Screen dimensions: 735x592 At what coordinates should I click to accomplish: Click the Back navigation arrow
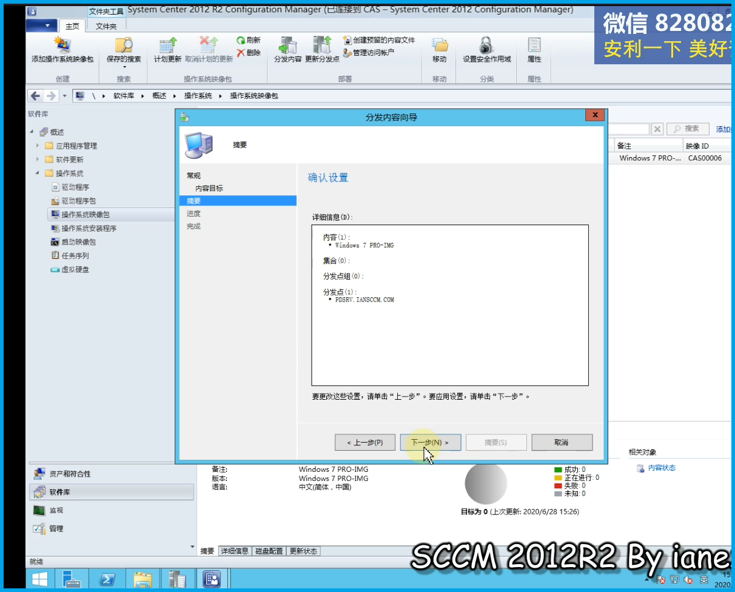click(35, 96)
